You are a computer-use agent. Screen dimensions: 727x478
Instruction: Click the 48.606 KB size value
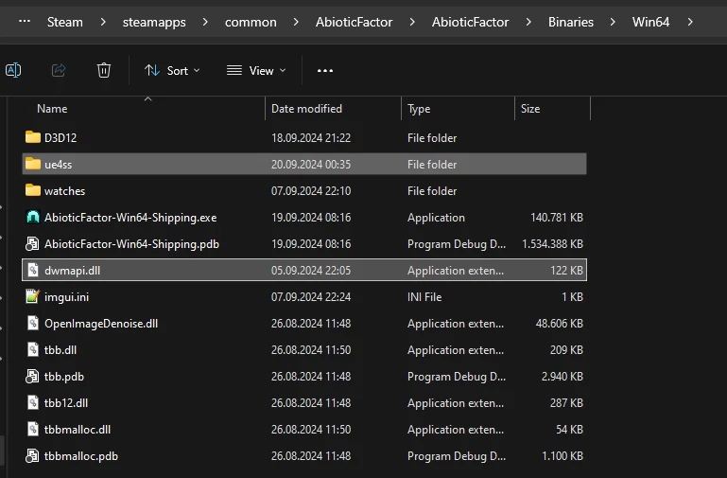click(x=559, y=324)
